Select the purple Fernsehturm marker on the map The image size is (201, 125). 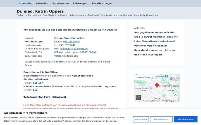pyautogui.click(x=171, y=79)
